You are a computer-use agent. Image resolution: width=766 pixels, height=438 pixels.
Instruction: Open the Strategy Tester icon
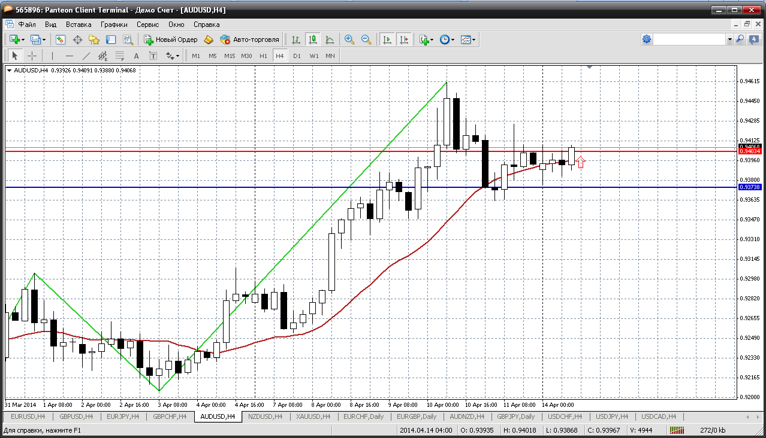128,39
